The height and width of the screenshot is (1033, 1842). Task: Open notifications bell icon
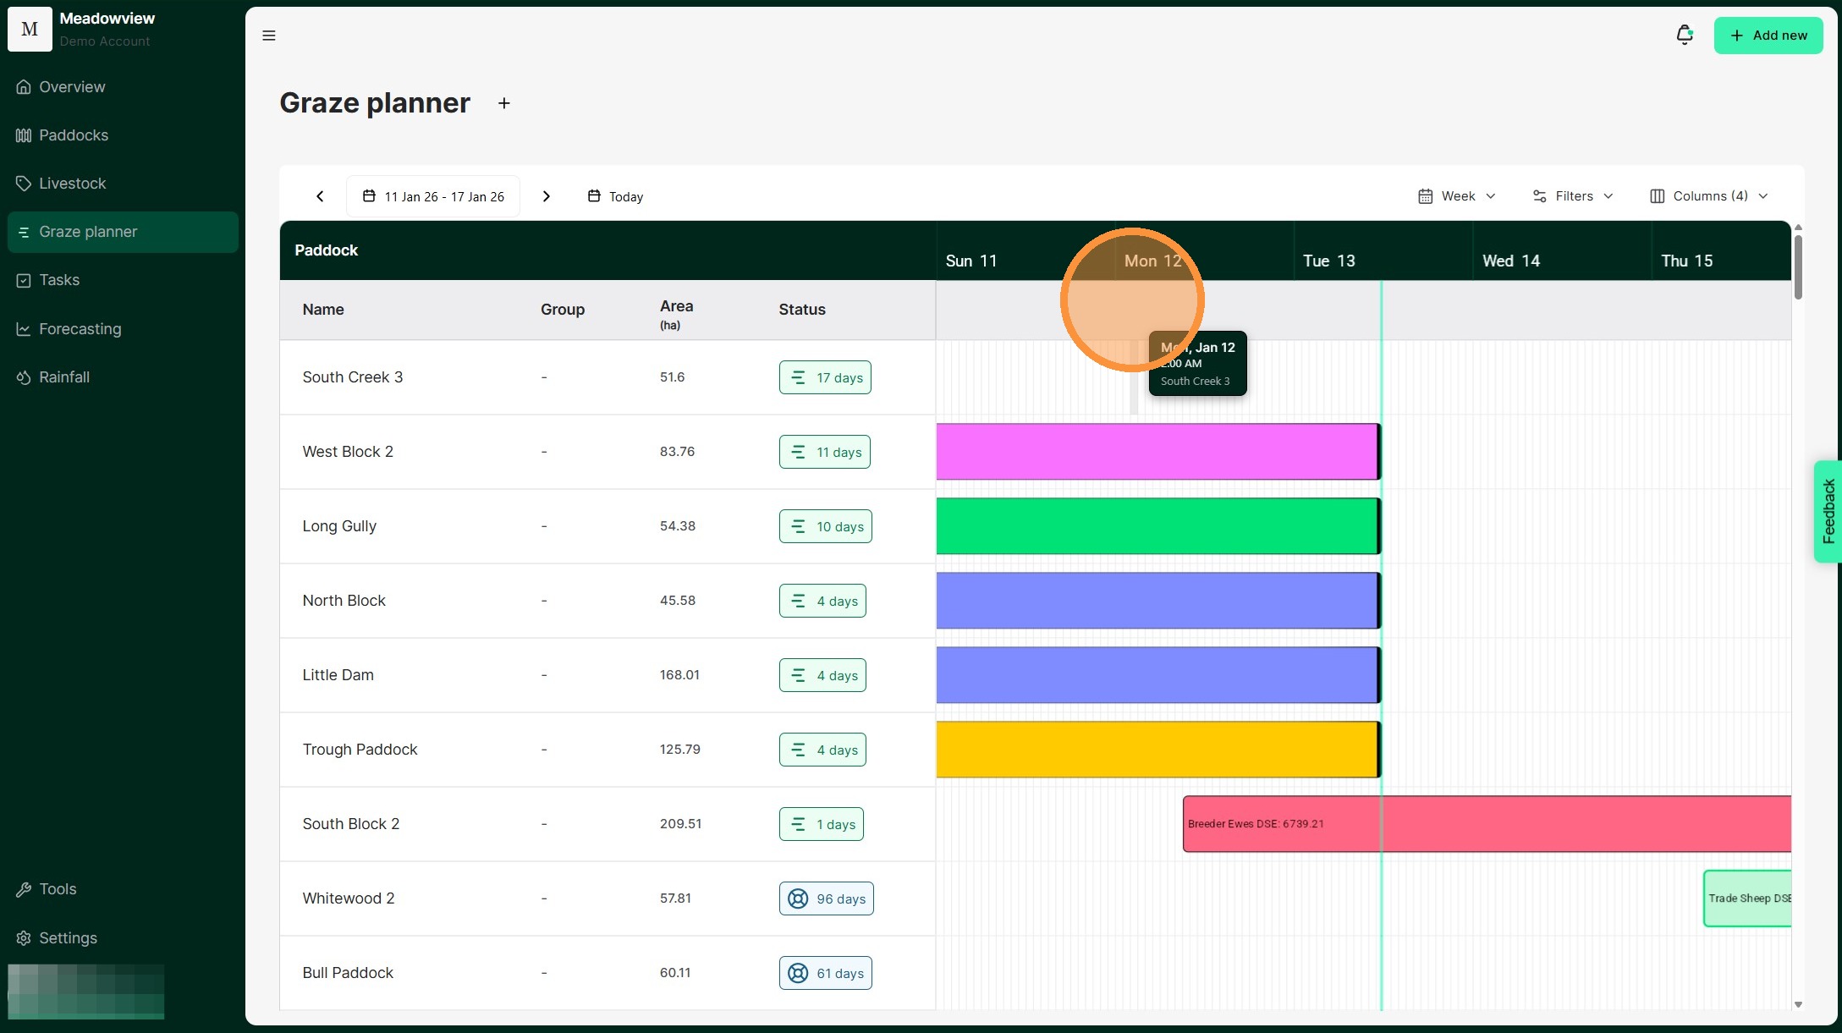point(1684,35)
